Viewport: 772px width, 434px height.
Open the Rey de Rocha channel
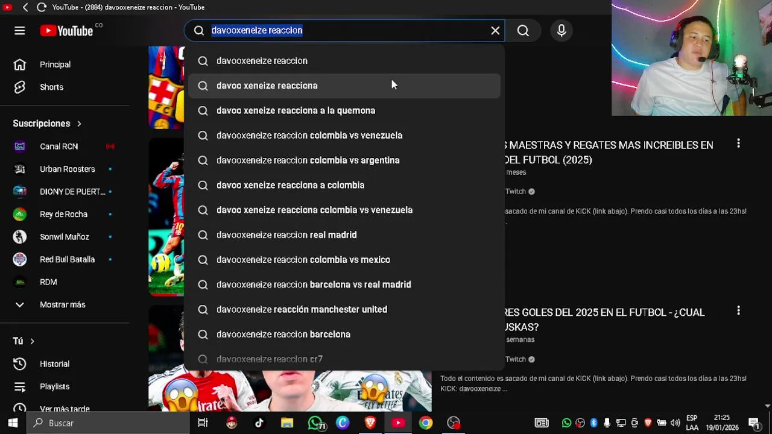[65, 214]
